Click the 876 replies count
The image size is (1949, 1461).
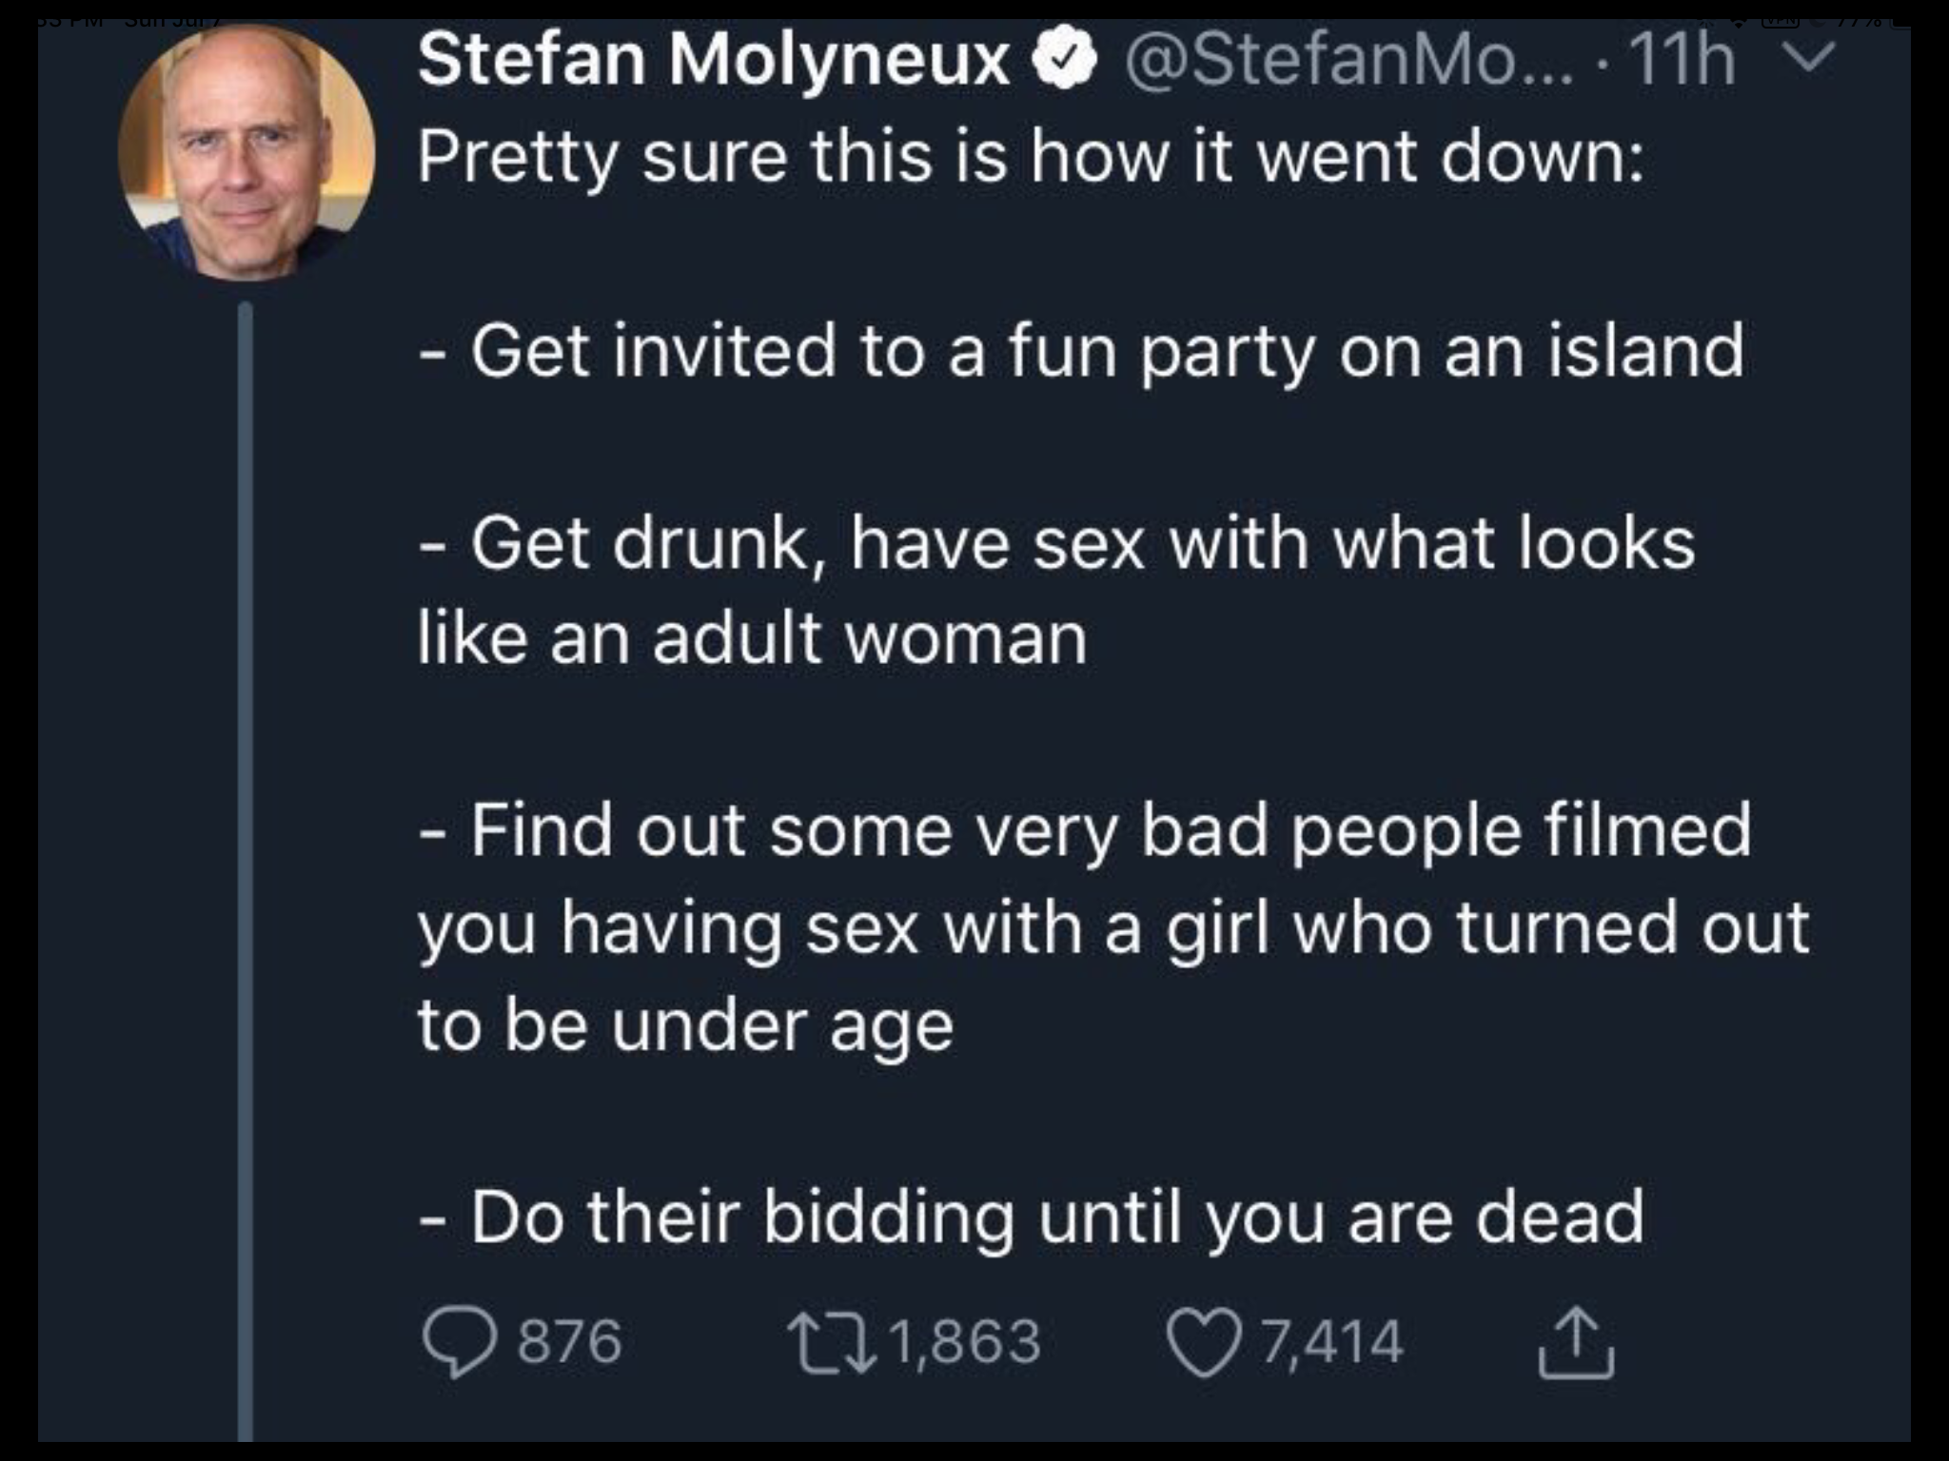[569, 1342]
